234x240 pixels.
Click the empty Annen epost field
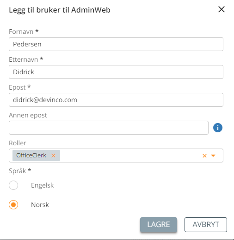[x=109, y=128]
